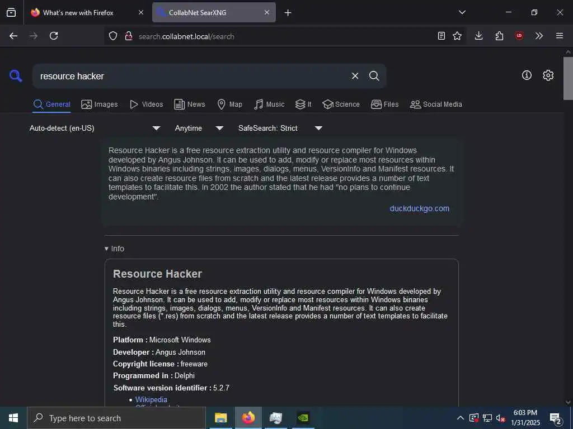Open the About info icon

[x=527, y=75]
